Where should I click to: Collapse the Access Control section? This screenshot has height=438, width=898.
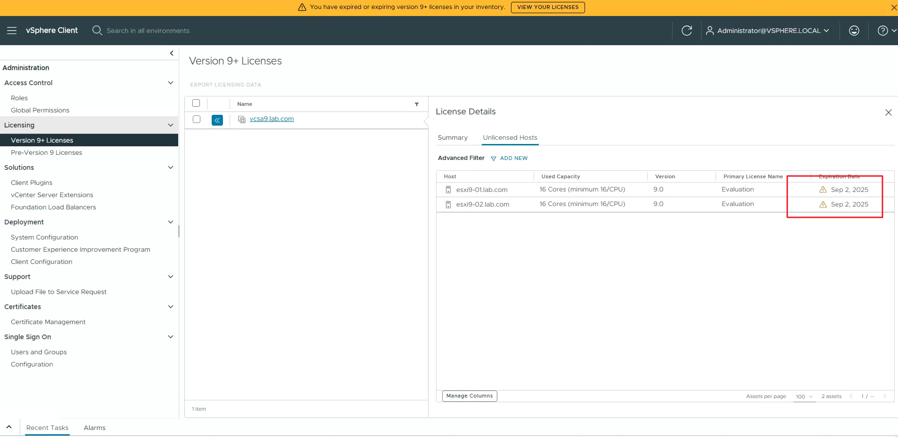point(171,83)
